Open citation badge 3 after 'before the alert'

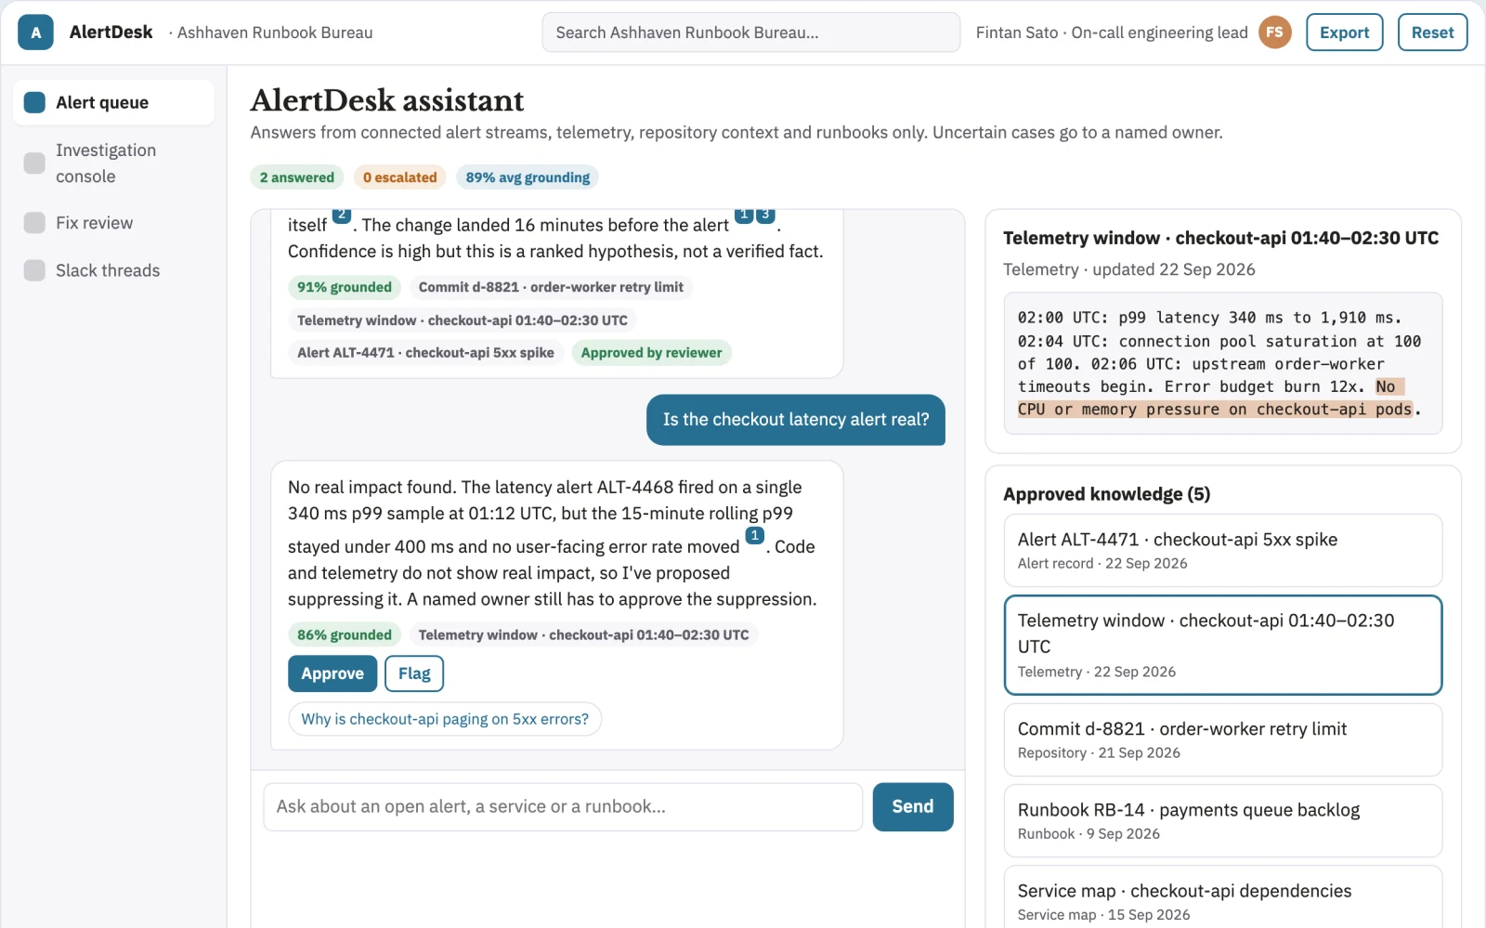point(765,216)
